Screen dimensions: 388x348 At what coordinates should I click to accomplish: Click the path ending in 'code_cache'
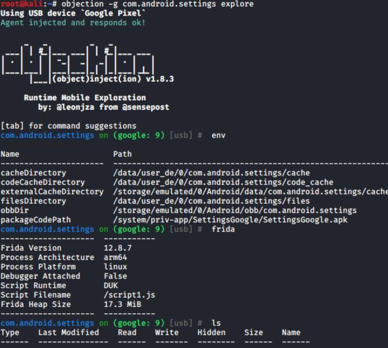[223, 182]
